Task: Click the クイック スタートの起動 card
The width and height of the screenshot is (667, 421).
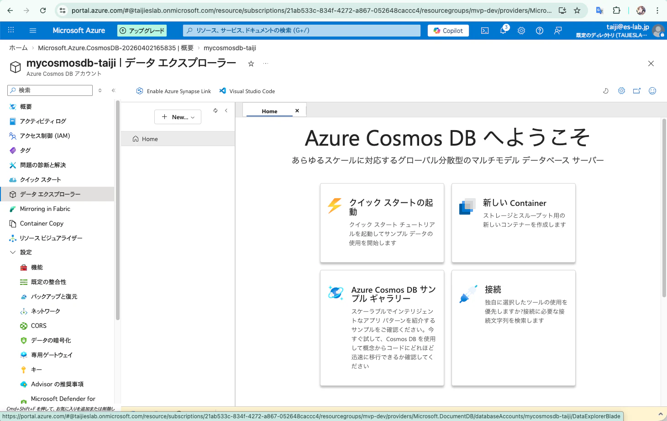Action: pyautogui.click(x=382, y=223)
